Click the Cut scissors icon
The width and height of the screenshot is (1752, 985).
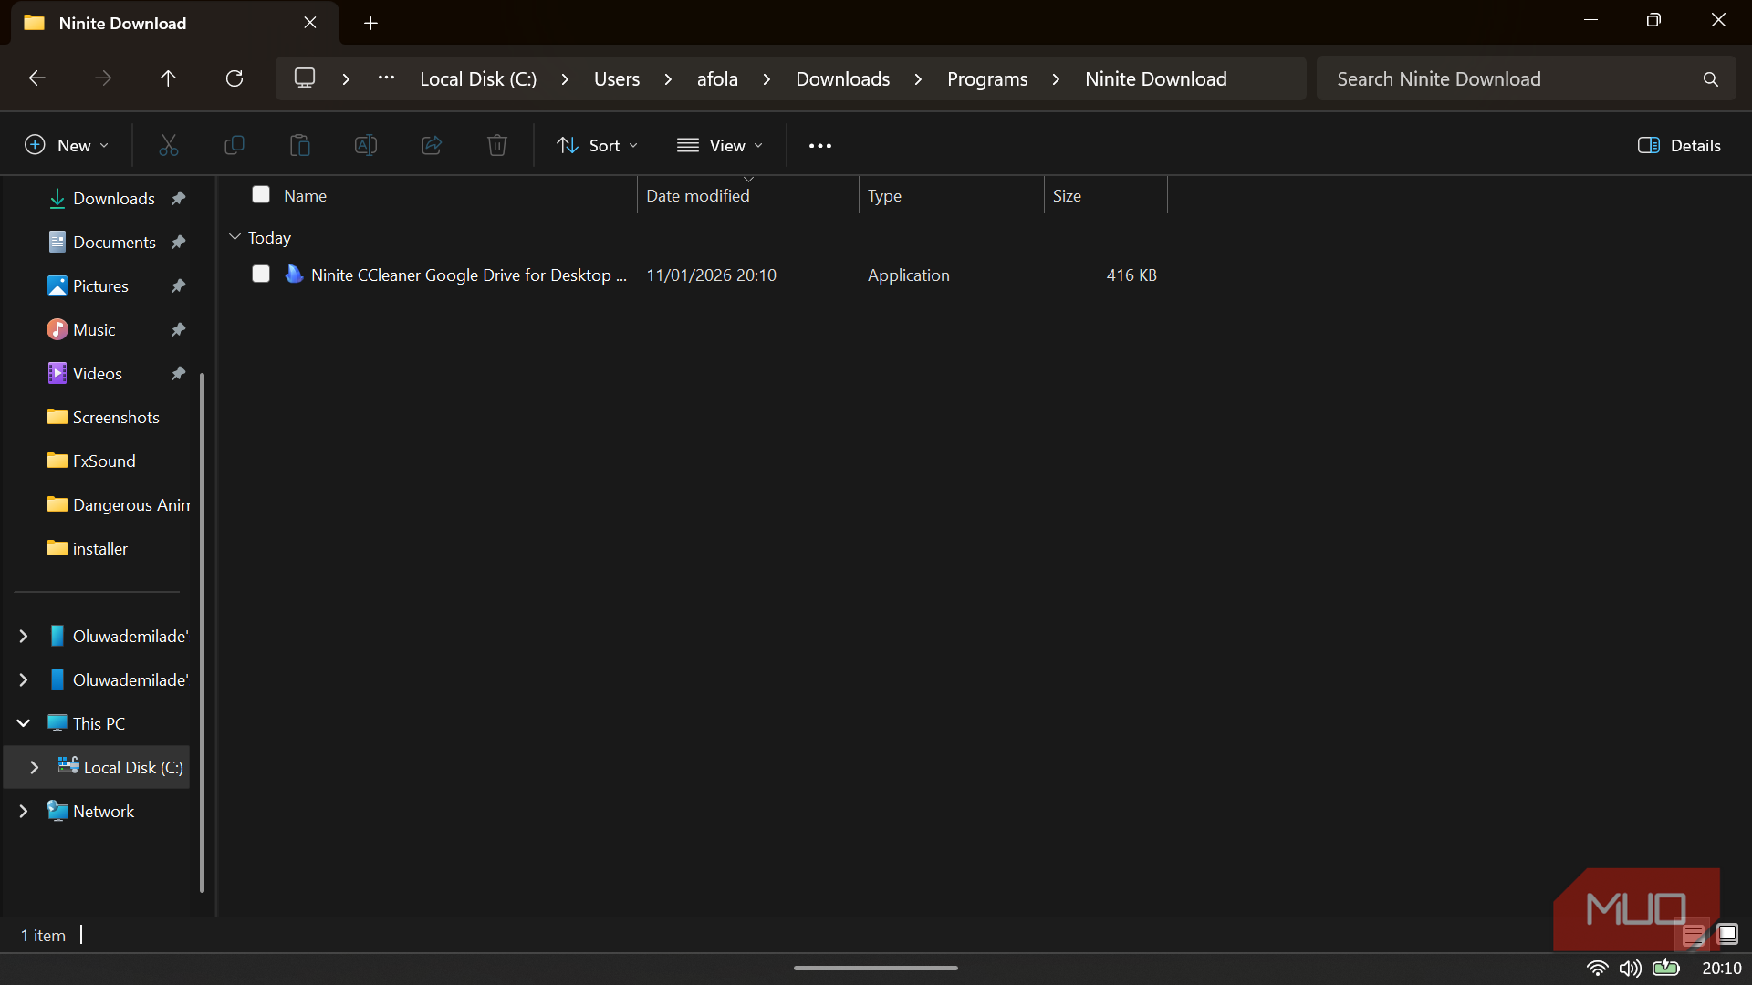tap(169, 145)
